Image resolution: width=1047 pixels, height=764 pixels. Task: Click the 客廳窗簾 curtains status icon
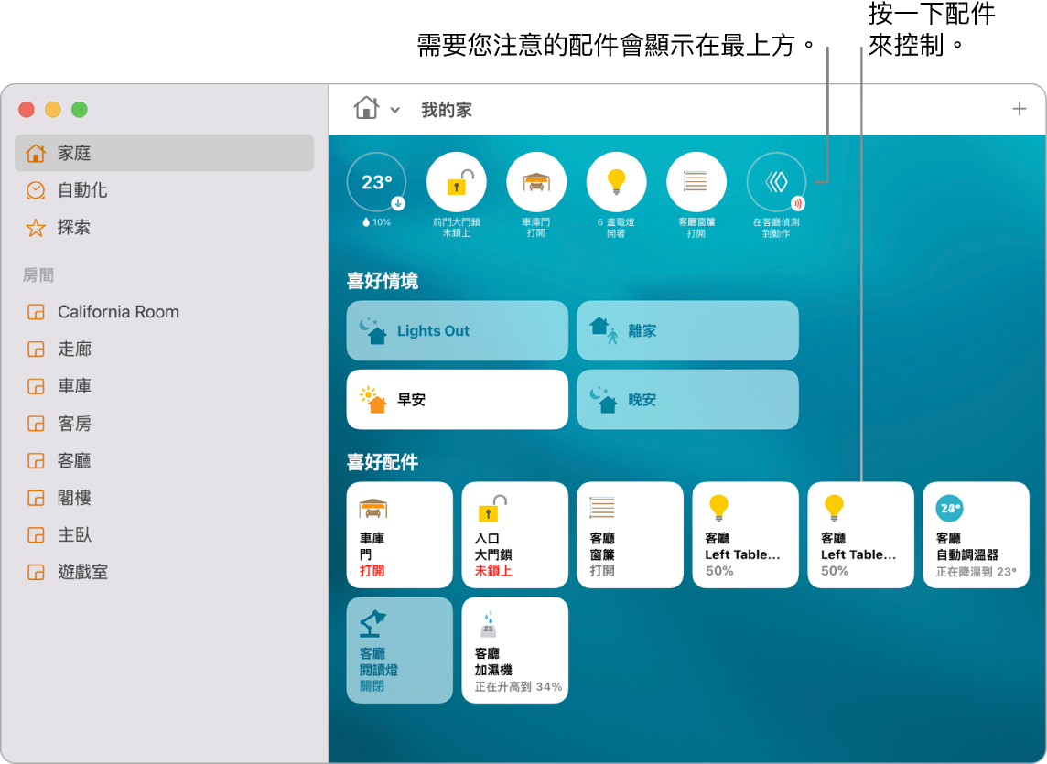pyautogui.click(x=696, y=181)
